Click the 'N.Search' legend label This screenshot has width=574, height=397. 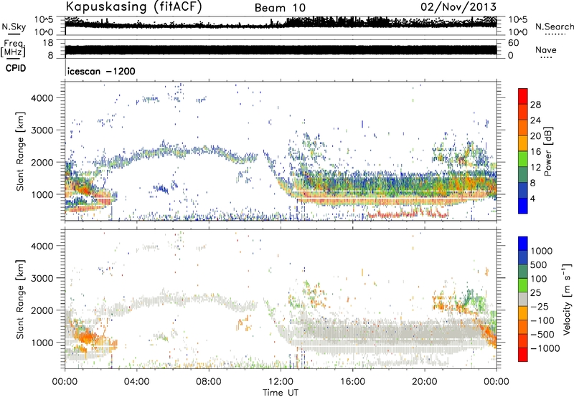point(555,27)
